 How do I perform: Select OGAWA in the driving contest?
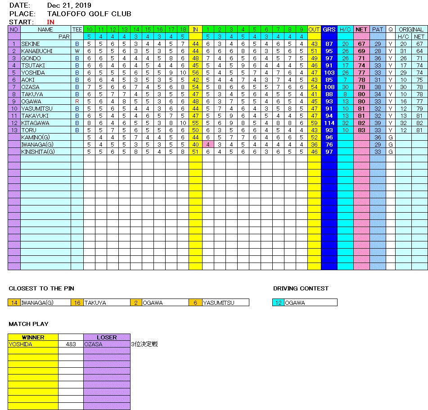pyautogui.click(x=310, y=303)
